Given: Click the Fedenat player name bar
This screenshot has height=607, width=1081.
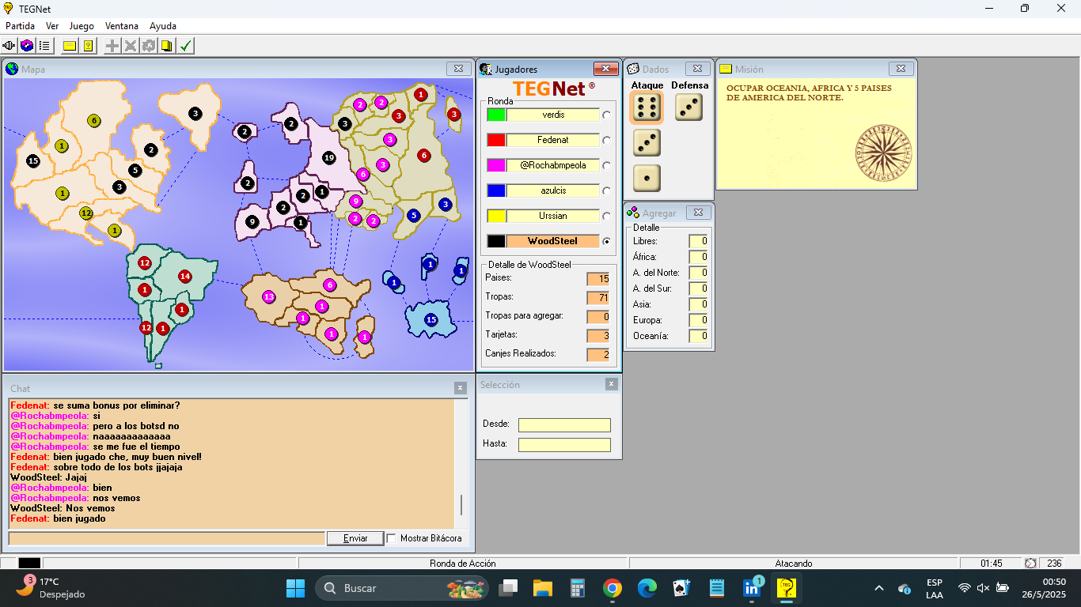Looking at the screenshot, I should [x=553, y=140].
